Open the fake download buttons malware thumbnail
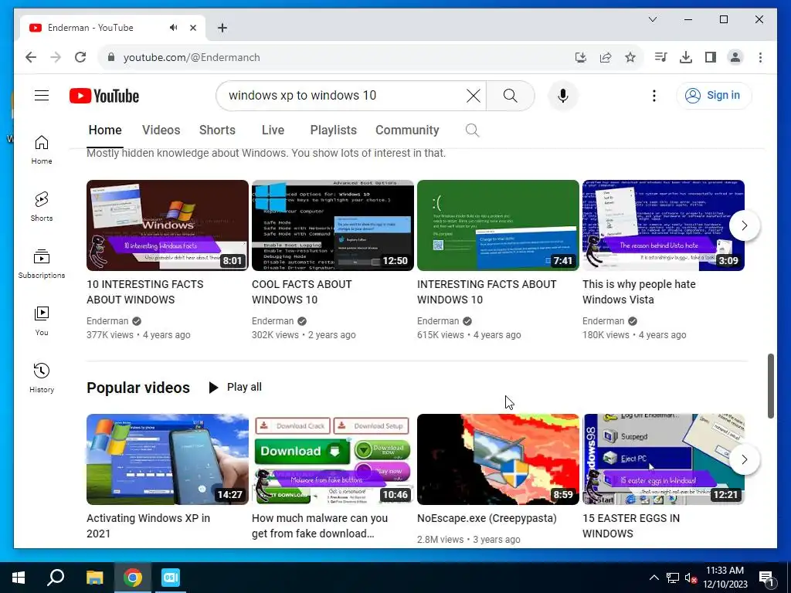This screenshot has height=593, width=791. 333,459
